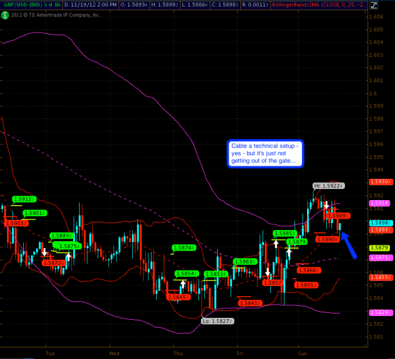Viewport: 395px width, 359px height.
Task: Click the white down arrow under Hi 1.5922
Action: point(326,205)
